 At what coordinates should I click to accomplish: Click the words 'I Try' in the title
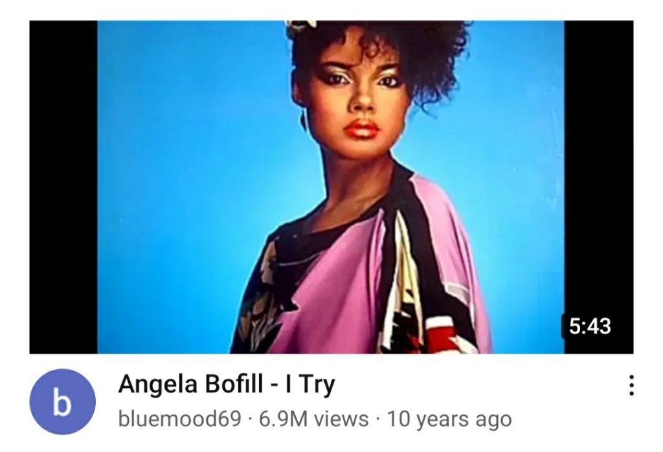(310, 385)
